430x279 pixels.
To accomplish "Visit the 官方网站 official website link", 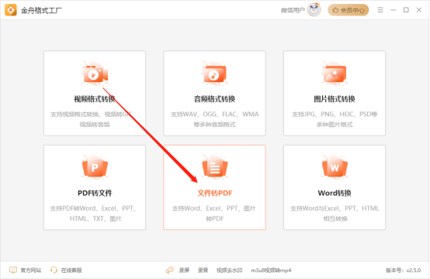I will (x=31, y=270).
